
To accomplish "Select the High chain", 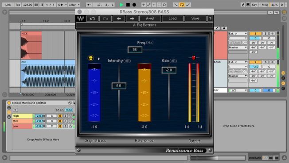I will coord(22,116).
